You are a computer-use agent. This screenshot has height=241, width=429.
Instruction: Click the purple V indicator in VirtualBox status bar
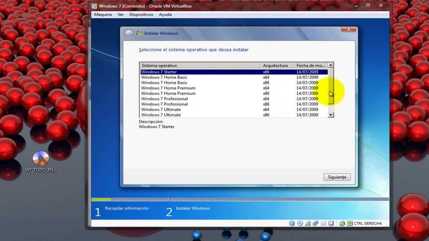331,224
